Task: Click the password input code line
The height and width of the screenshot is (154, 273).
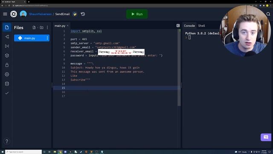Action: tap(116, 55)
